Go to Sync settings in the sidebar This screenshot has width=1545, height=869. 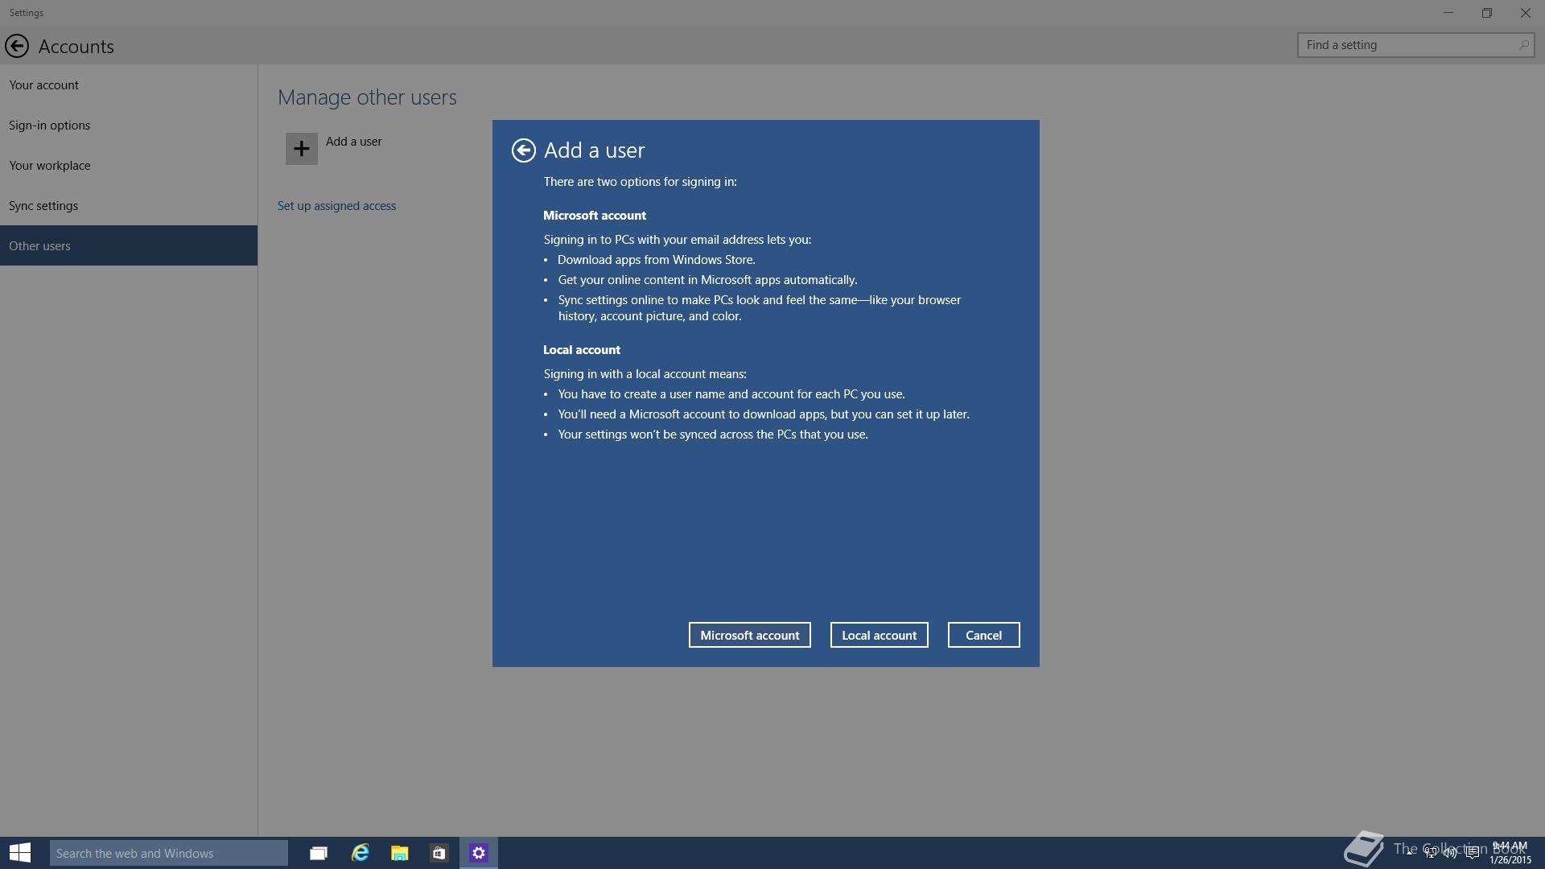[x=129, y=205]
